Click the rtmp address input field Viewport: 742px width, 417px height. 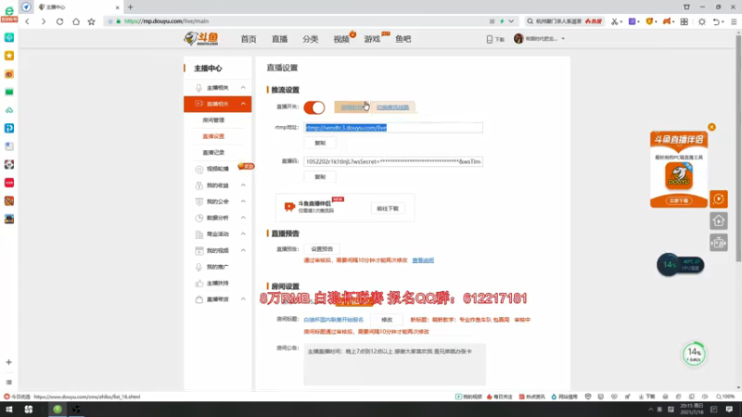click(393, 128)
